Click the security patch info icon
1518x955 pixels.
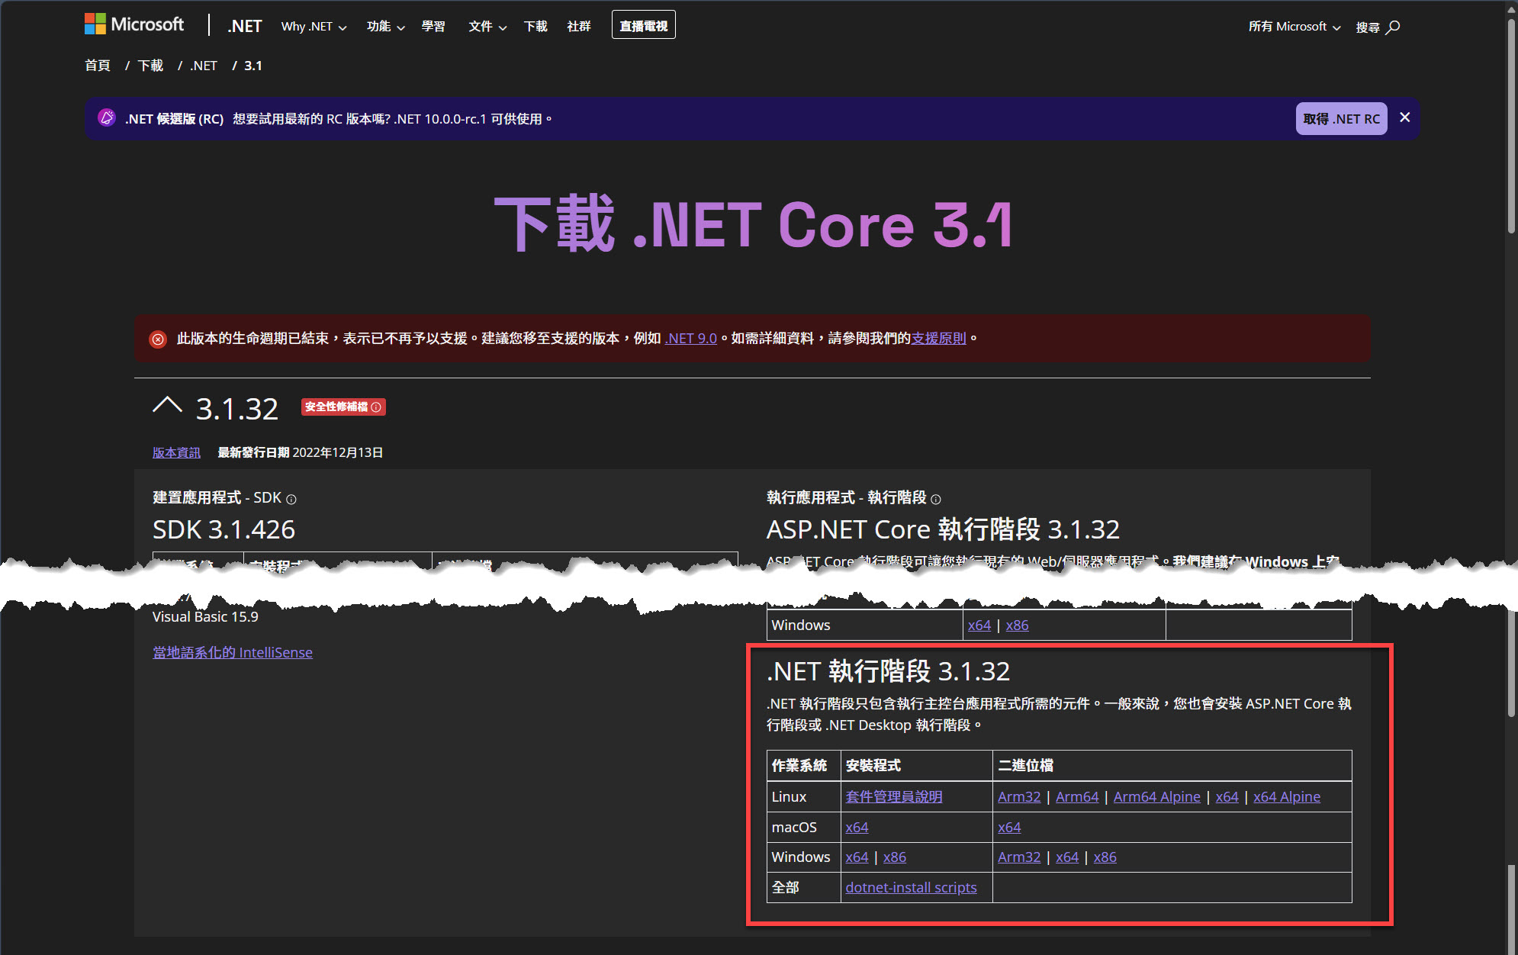[x=376, y=407]
